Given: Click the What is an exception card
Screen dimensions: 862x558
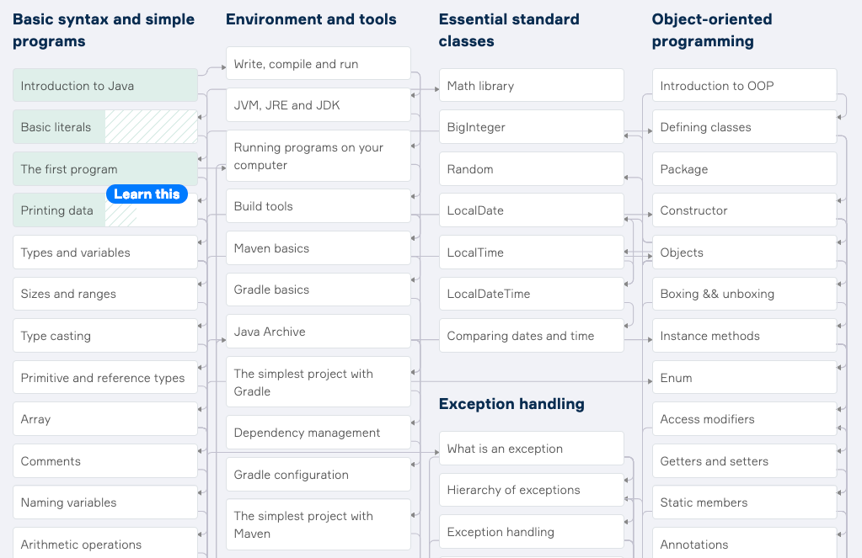Looking at the screenshot, I should click(x=531, y=448).
